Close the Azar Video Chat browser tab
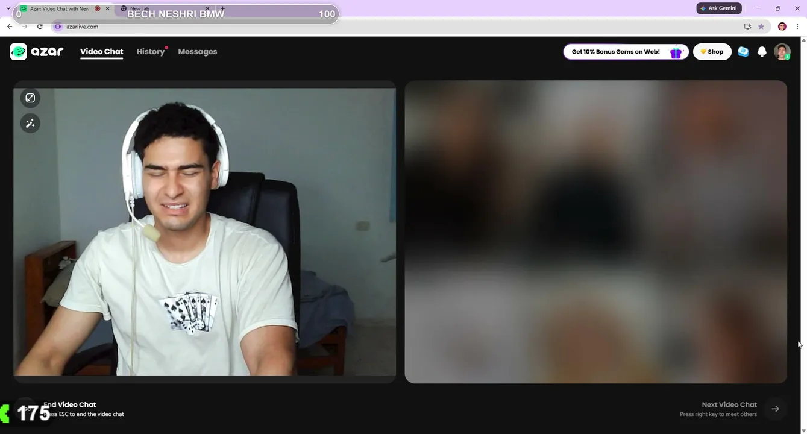This screenshot has height=434, width=807. point(108,8)
